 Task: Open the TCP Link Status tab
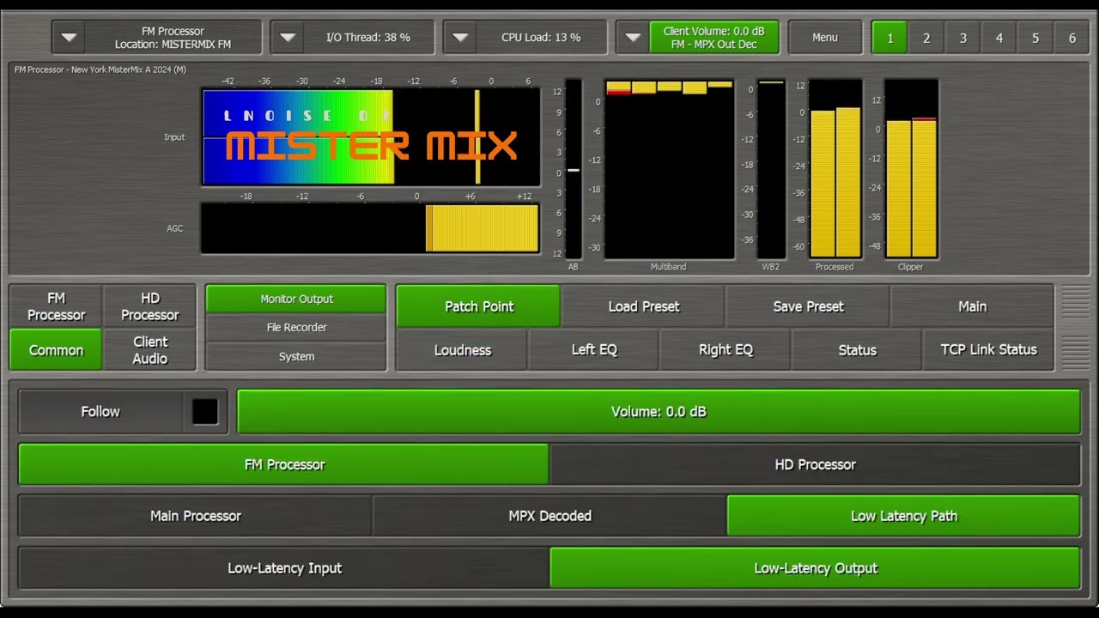click(x=988, y=350)
